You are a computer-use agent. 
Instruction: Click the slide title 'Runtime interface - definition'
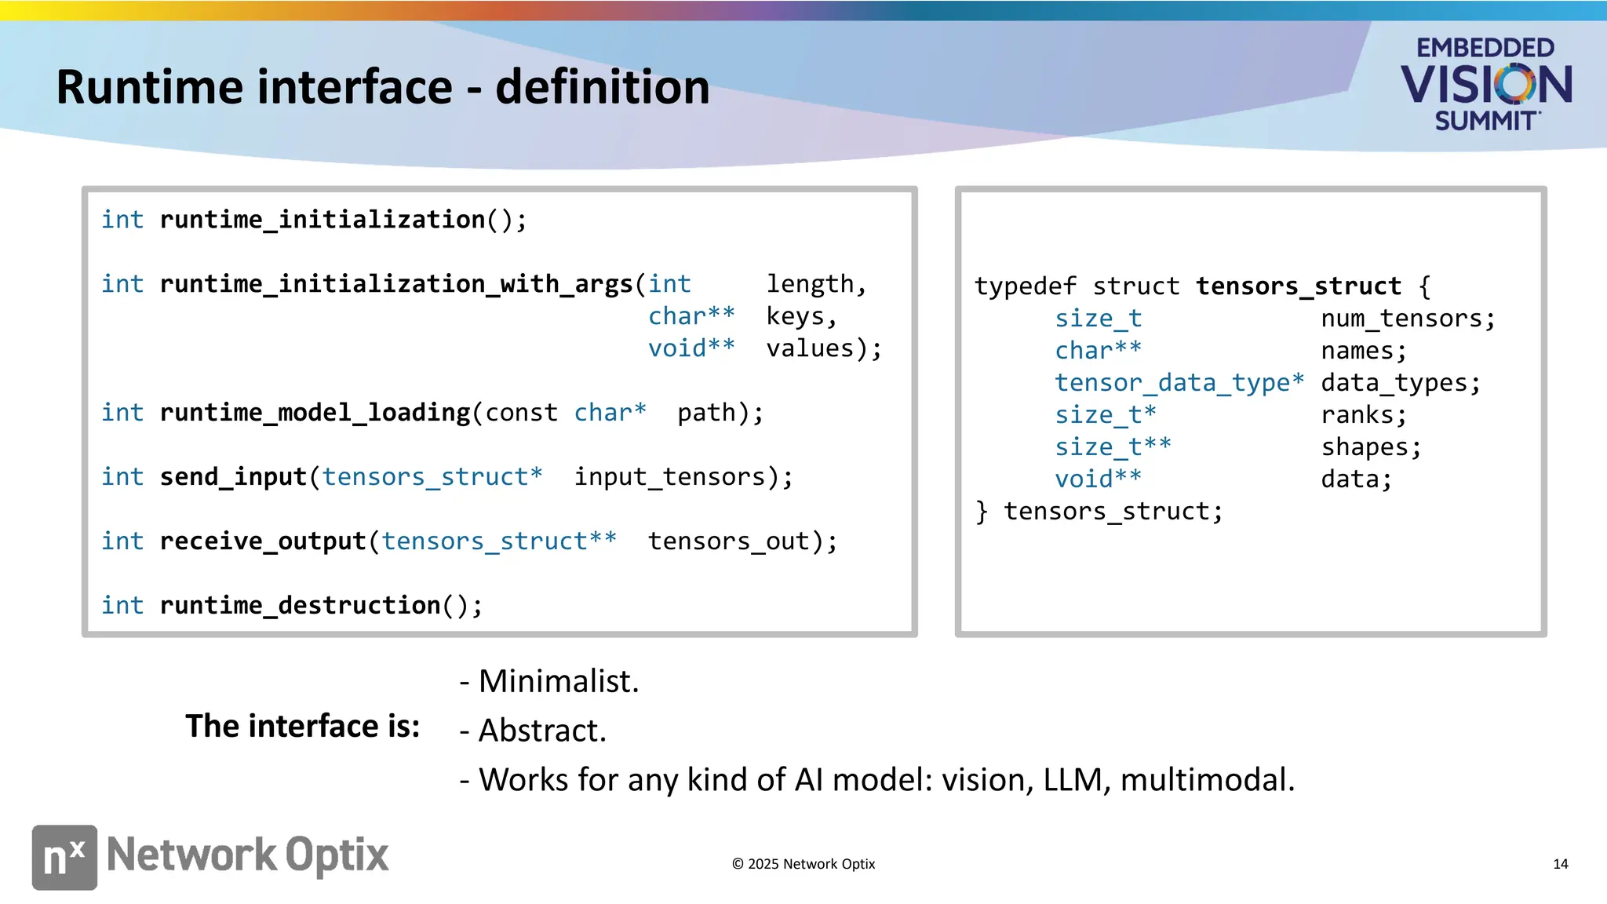[383, 86]
